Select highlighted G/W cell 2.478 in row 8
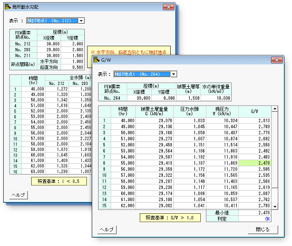The image size is (292, 246). [255, 163]
